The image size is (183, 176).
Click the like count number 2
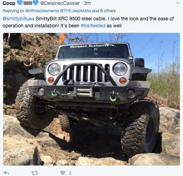pos(70,173)
